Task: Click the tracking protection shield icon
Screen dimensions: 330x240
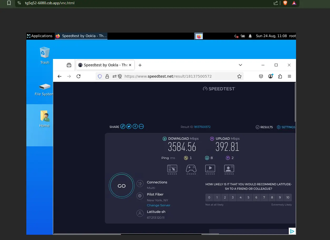Action: pos(100,76)
